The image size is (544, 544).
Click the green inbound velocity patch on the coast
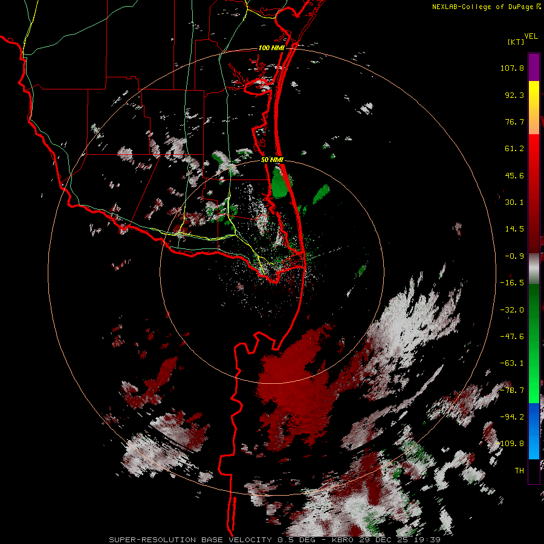[x=280, y=182]
